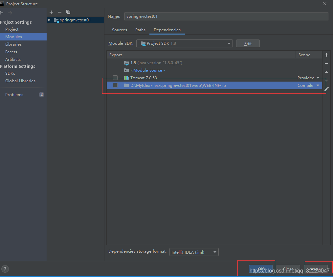Click the forward navigation arrow
The width and height of the screenshot is (333, 277).
[x=10, y=13]
